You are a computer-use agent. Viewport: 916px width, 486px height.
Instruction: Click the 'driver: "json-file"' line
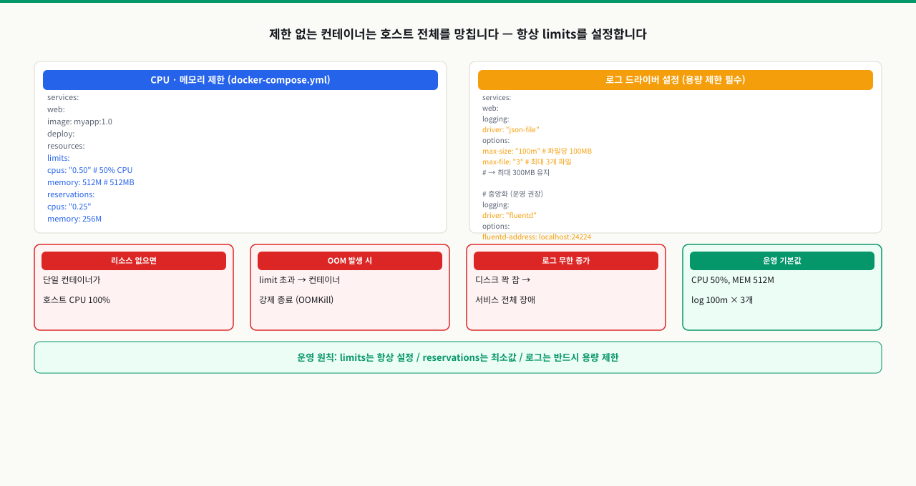tap(511, 129)
